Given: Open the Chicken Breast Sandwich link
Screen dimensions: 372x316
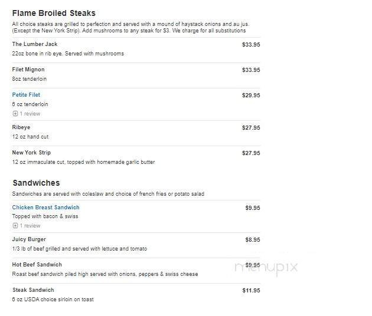Looking at the screenshot, I should tap(45, 208).
